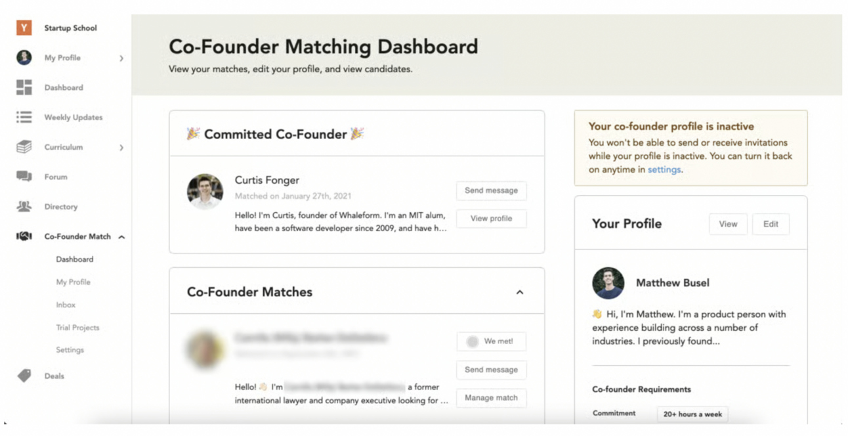Open My Profile from the sidebar avatar icon
Image resolution: width=848 pixels, height=436 pixels.
click(x=24, y=58)
